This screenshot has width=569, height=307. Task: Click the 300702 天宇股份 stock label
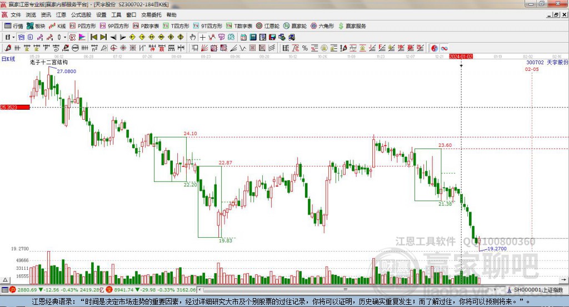547,62
